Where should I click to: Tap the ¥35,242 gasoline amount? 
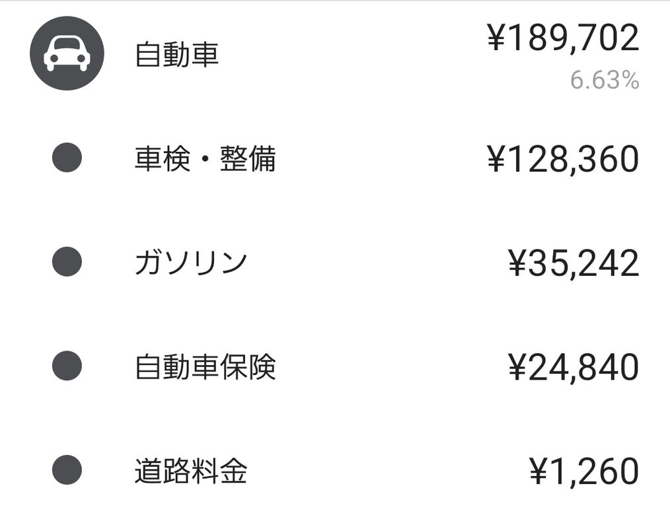click(574, 263)
